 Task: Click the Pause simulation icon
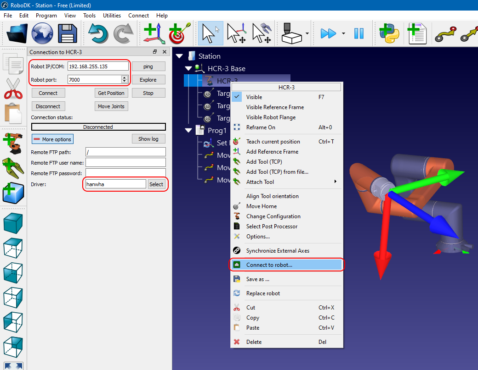(358, 33)
